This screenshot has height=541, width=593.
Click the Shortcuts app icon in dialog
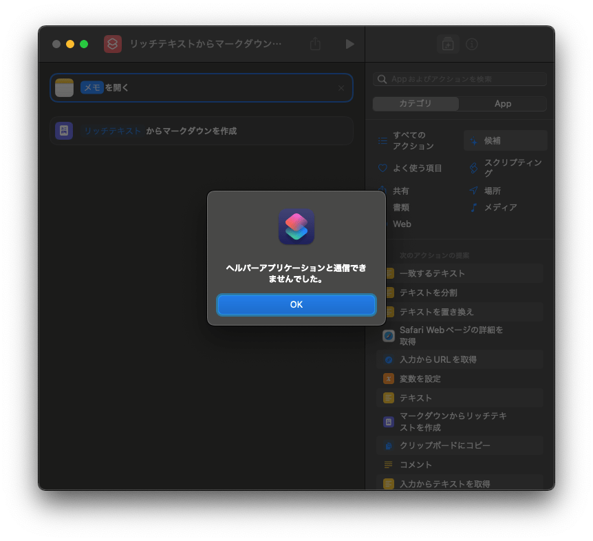(x=296, y=226)
